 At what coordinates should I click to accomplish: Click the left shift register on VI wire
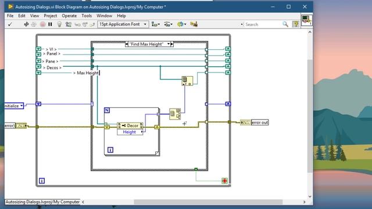click(x=38, y=49)
